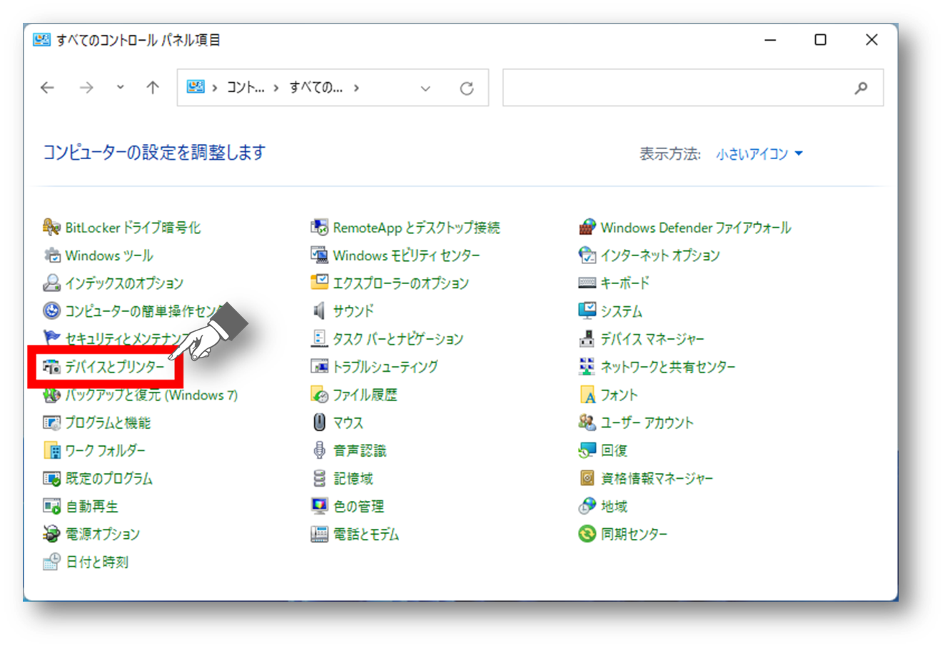Screen dimensions: 945x648
Task: Open the タスク バーとナビゲーション icon
Action: tap(319, 339)
